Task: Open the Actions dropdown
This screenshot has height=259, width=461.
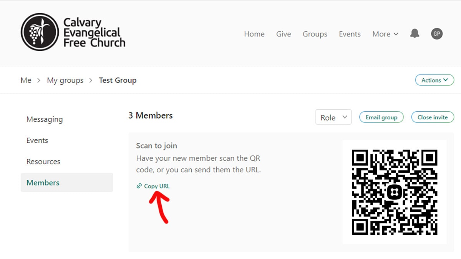Action: pyautogui.click(x=434, y=80)
